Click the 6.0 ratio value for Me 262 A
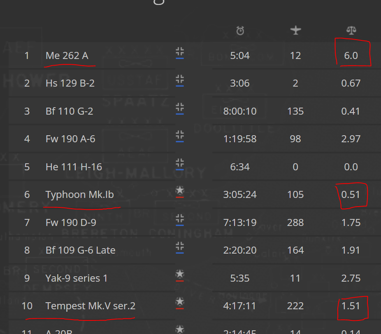The width and height of the screenshot is (381, 334). (x=351, y=56)
